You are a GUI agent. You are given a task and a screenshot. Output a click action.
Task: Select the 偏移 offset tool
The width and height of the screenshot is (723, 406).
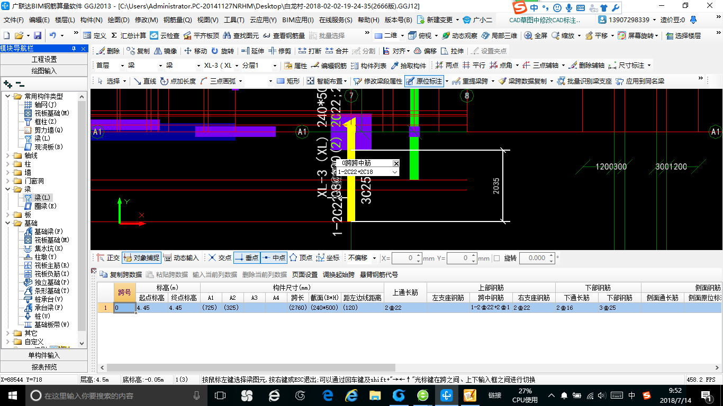pyautogui.click(x=425, y=51)
